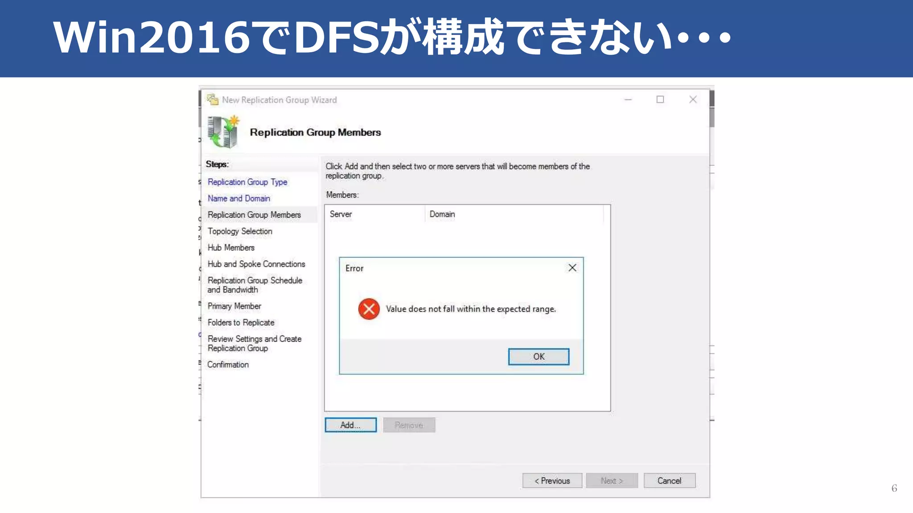The height and width of the screenshot is (513, 913).
Task: Maximize the New Replication Group Wizard
Action: point(660,99)
